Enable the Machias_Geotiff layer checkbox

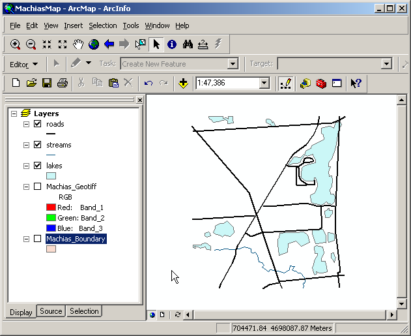click(37, 187)
